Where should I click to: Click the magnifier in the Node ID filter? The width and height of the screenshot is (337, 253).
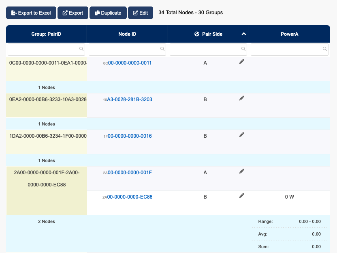162,49
